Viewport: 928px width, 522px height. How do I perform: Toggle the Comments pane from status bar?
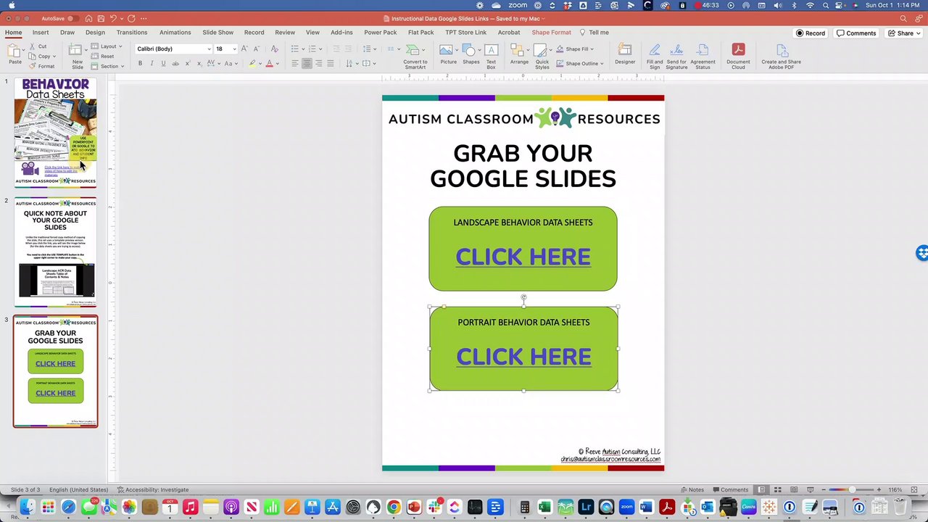pyautogui.click(x=730, y=490)
